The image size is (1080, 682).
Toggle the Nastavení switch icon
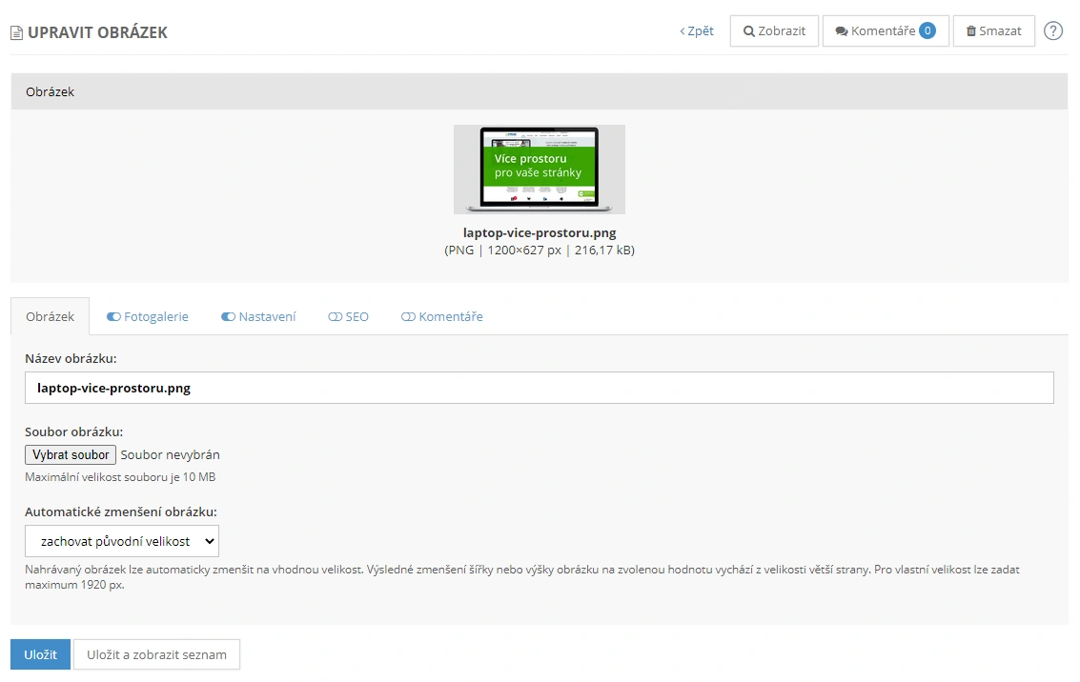[228, 316]
